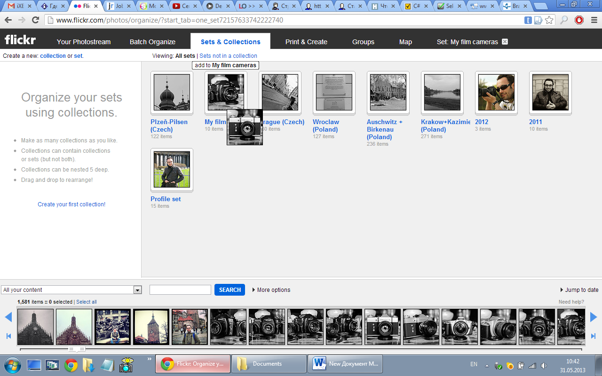Image resolution: width=602 pixels, height=376 pixels.
Task: Expand 'More options' for search
Action: [271, 290]
